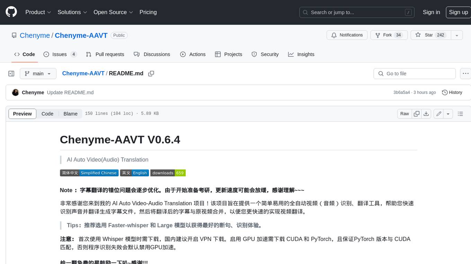Switch to the Discussions tab
471x264 pixels.
point(152,54)
